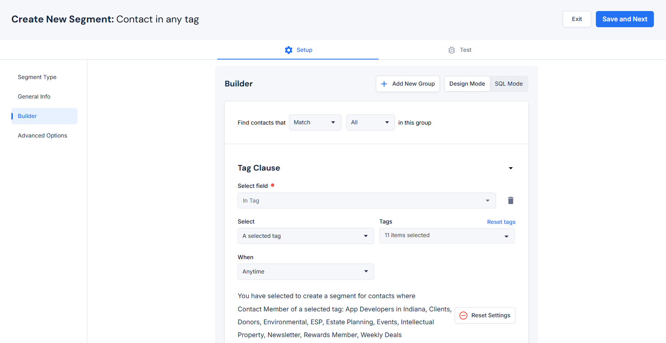Click the Test bug icon
Image resolution: width=666 pixels, height=343 pixels.
pyautogui.click(x=452, y=50)
